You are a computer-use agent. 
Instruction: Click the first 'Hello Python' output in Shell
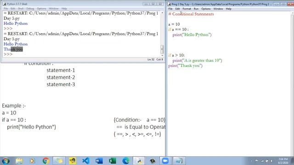[16, 23]
